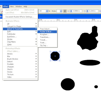The image size is (101, 105).
Task: Expand the Path effects submenu
Action: coord(20,31)
